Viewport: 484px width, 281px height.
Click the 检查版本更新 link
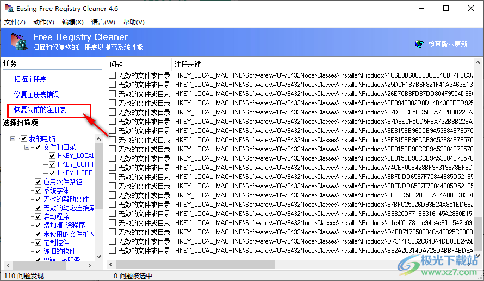(x=450, y=44)
